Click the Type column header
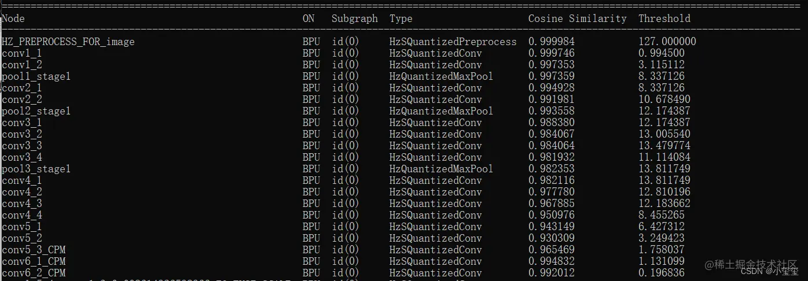 tap(401, 19)
